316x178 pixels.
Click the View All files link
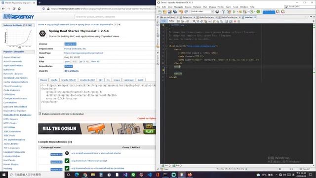(x=95, y=61)
